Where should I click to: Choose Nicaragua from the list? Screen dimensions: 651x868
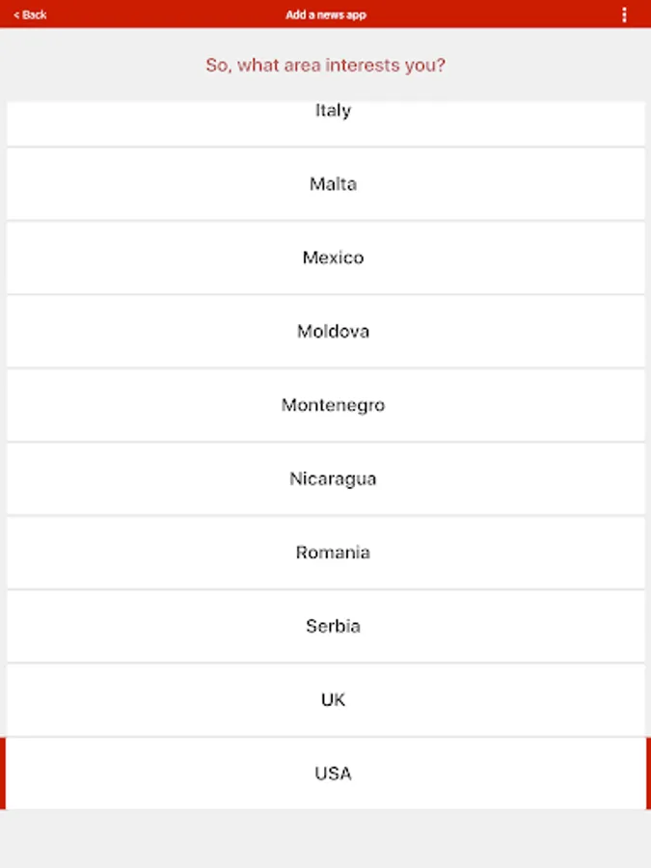(333, 479)
